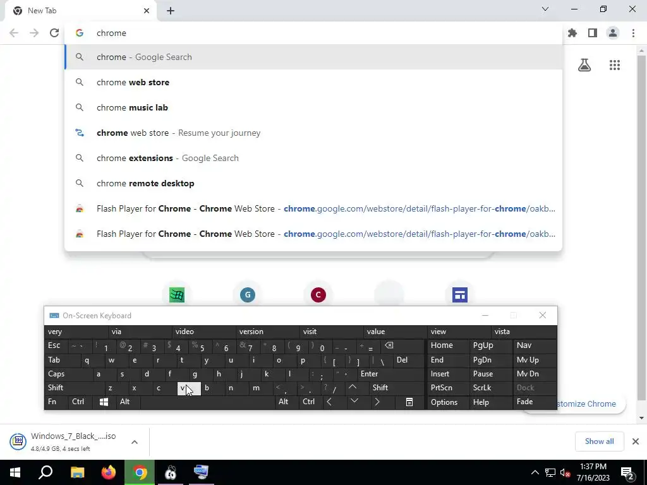Show hidden system tray icons

click(535, 472)
